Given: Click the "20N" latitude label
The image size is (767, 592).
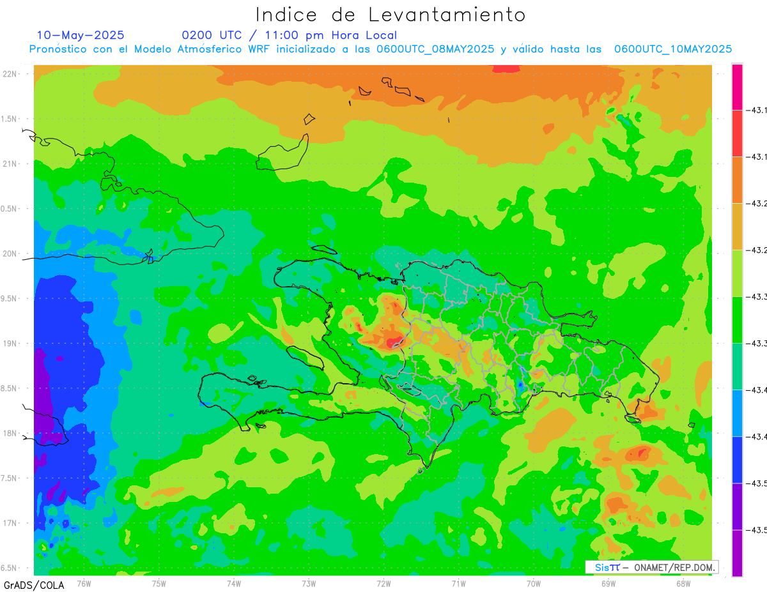Looking at the screenshot, I should click(x=11, y=254).
